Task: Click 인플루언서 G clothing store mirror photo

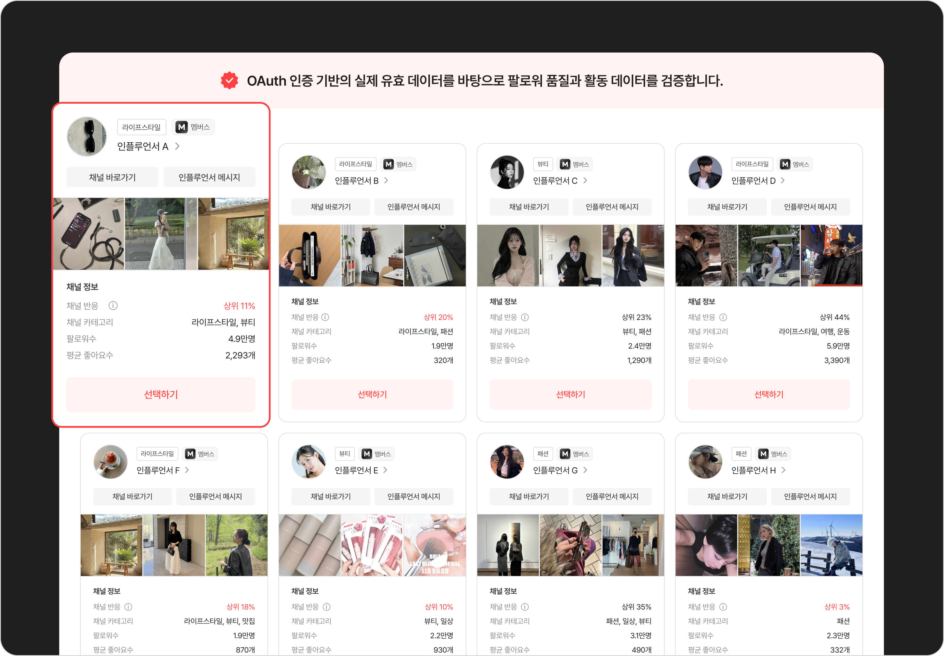Action: (x=633, y=545)
